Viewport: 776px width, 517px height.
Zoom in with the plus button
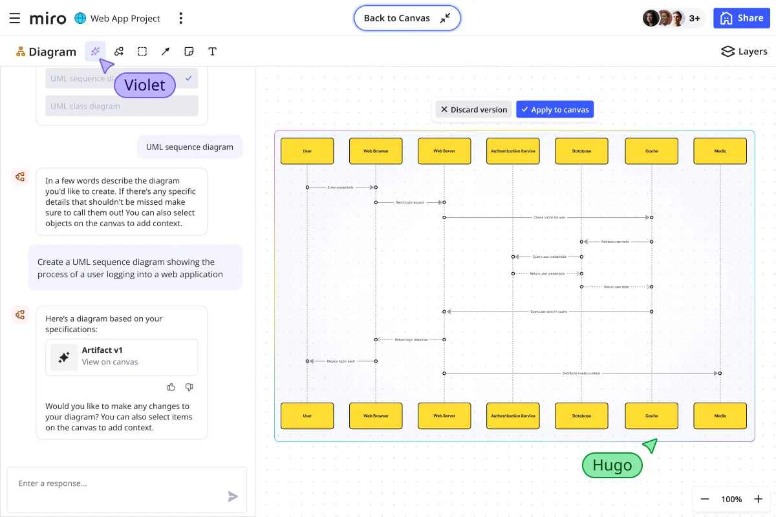point(759,499)
